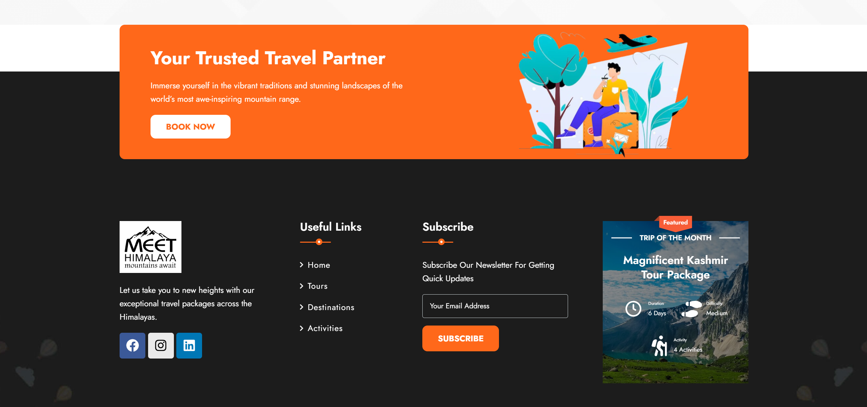Image resolution: width=867 pixels, height=407 pixels.
Task: Open the Facebook social icon
Action: pos(132,345)
